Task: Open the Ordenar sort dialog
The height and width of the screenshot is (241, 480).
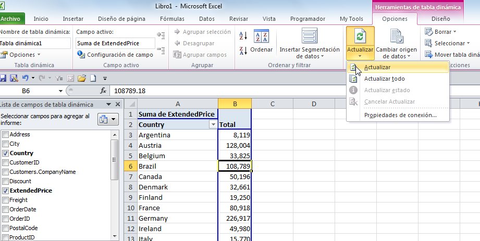Action: click(x=261, y=41)
